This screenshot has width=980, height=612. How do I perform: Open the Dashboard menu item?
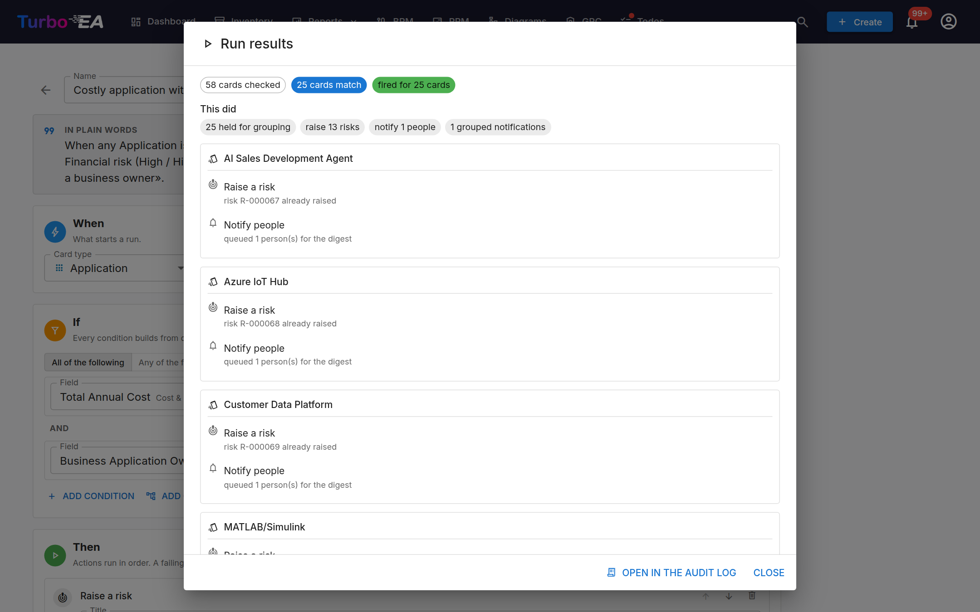coord(163,22)
